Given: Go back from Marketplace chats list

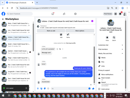Looking at the screenshot, I should 3,19.
